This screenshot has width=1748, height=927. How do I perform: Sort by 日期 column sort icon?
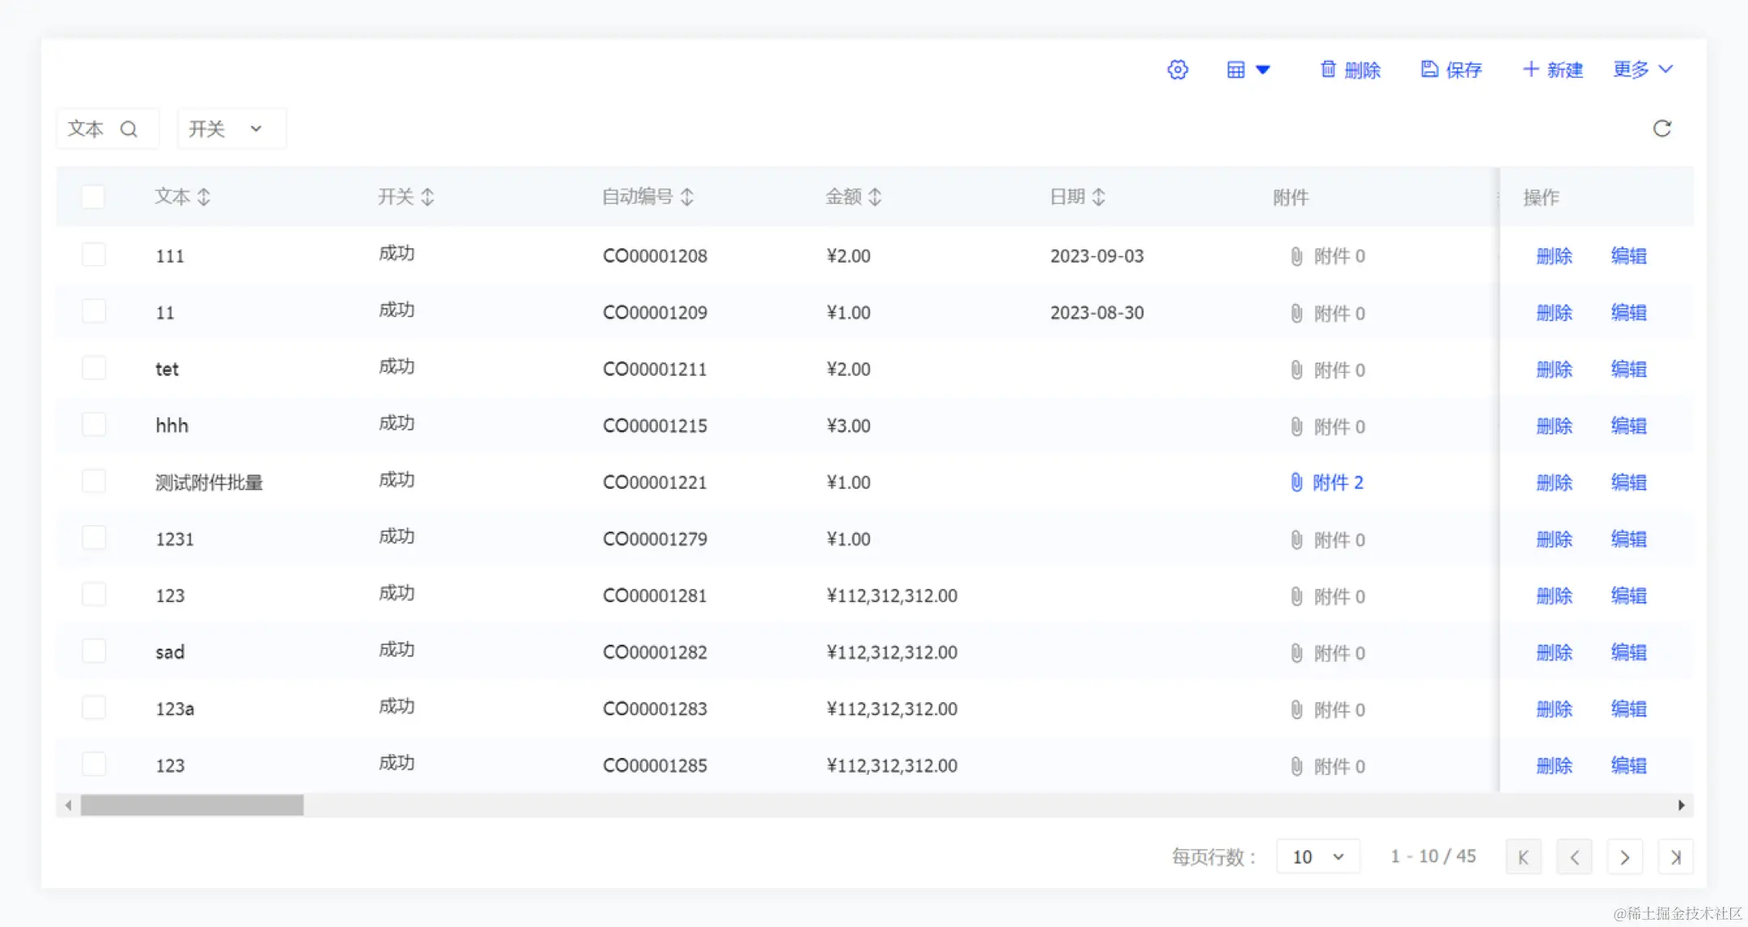[1098, 197]
